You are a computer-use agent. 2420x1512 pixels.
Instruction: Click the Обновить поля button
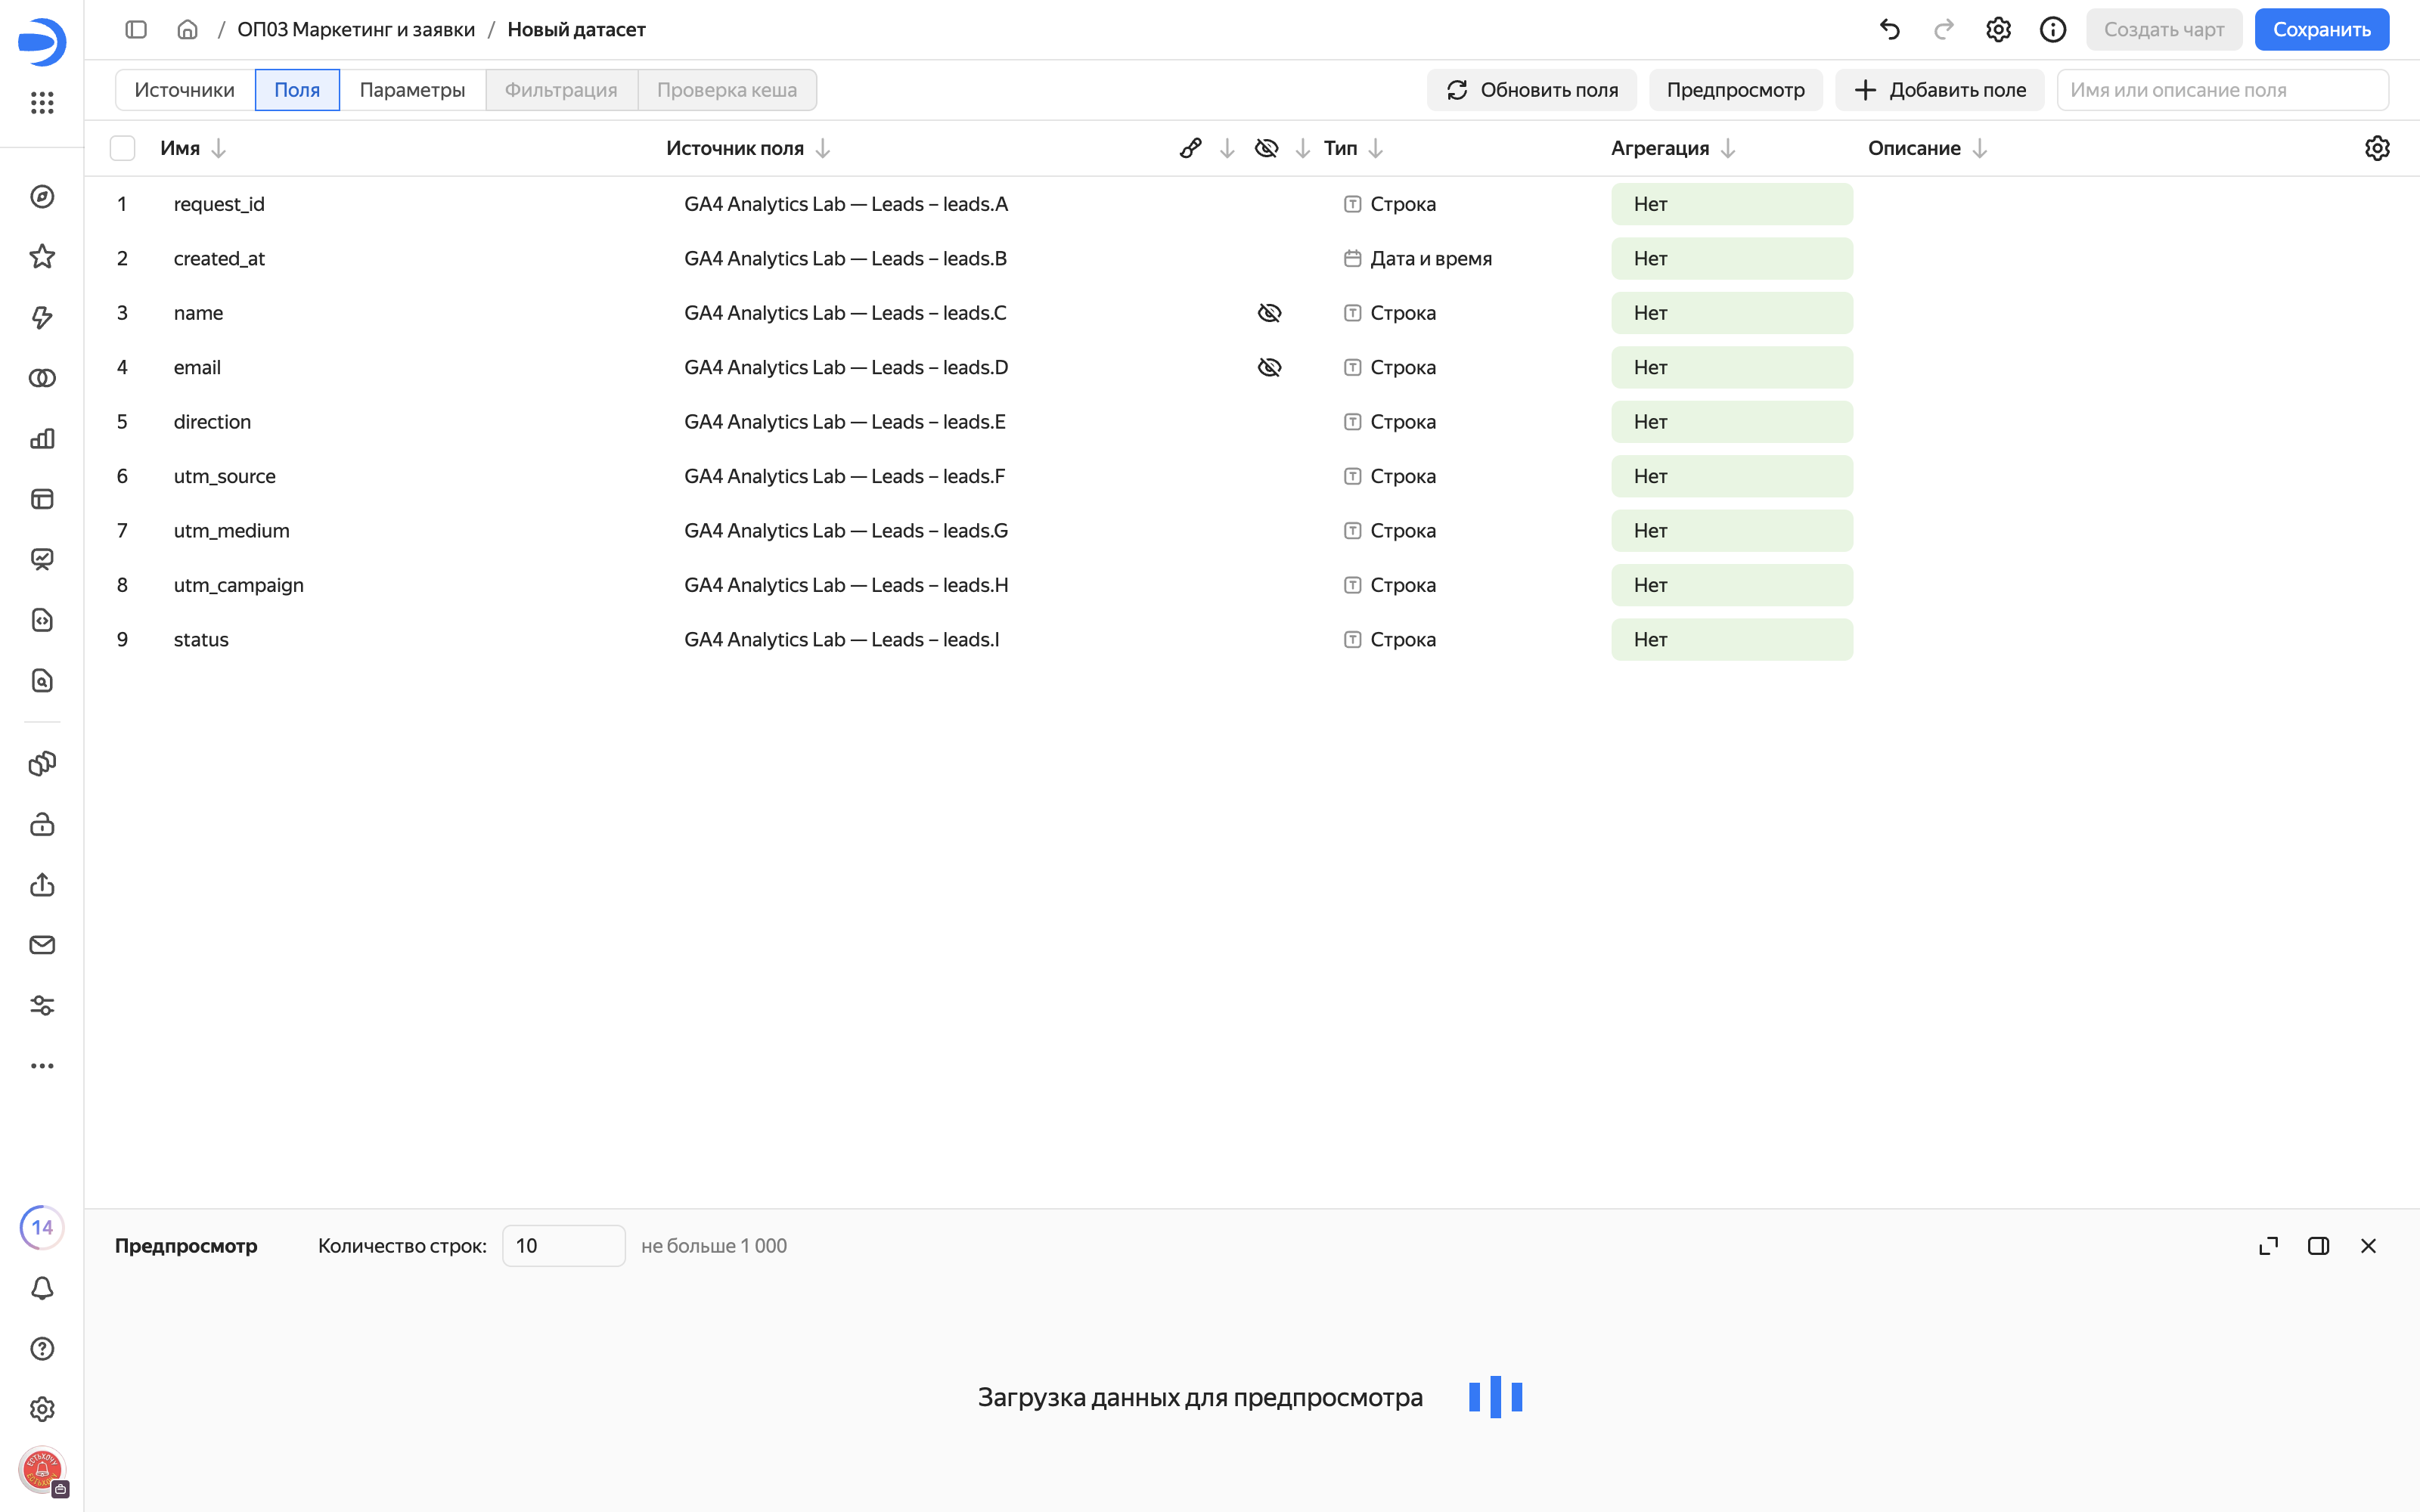[x=1531, y=90]
